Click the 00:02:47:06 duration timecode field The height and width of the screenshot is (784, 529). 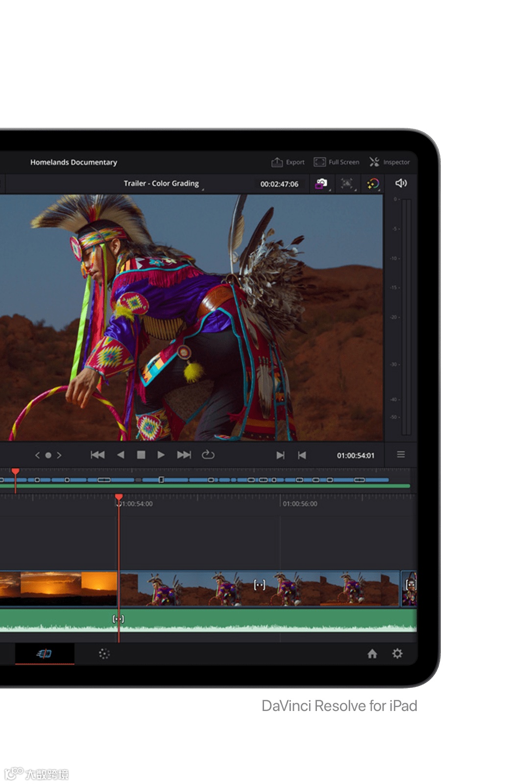click(x=279, y=184)
